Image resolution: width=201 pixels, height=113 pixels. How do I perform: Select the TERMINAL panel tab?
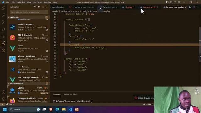click(x=57, y=94)
